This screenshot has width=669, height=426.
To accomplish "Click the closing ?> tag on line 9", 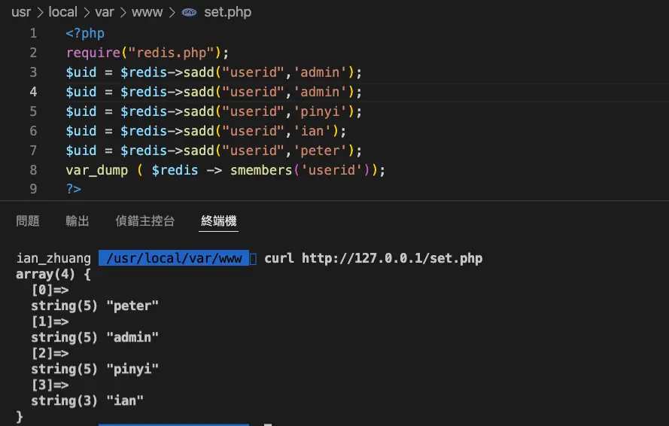I will point(73,190).
